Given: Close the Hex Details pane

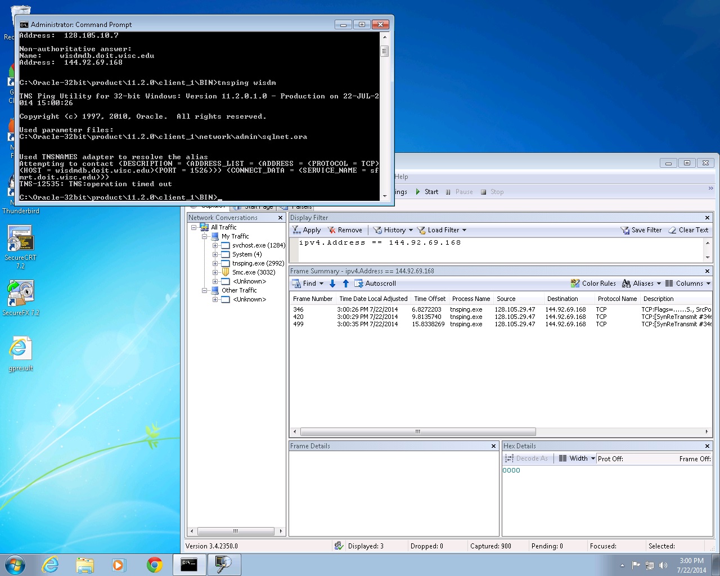Looking at the screenshot, I should [707, 446].
